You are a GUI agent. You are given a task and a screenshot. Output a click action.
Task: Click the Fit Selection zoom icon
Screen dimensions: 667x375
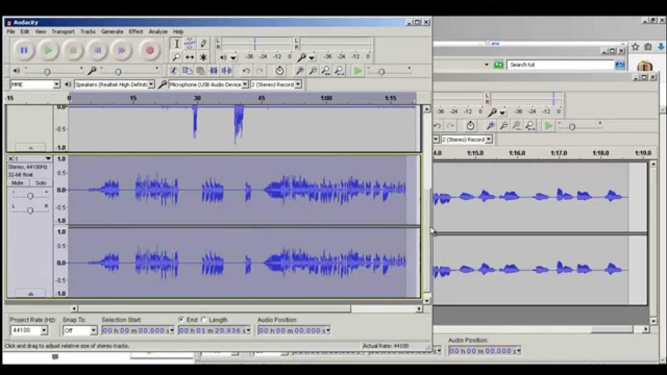(x=326, y=71)
